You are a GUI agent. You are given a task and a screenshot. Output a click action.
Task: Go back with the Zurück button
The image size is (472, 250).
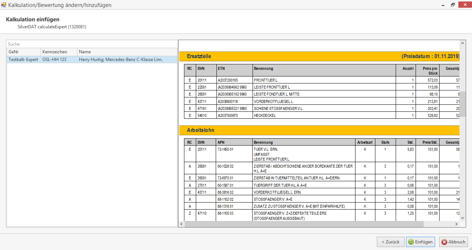pyautogui.click(x=391, y=242)
